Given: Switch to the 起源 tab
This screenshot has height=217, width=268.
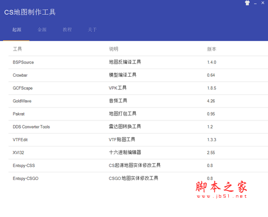Looking at the screenshot, I should (17, 30).
